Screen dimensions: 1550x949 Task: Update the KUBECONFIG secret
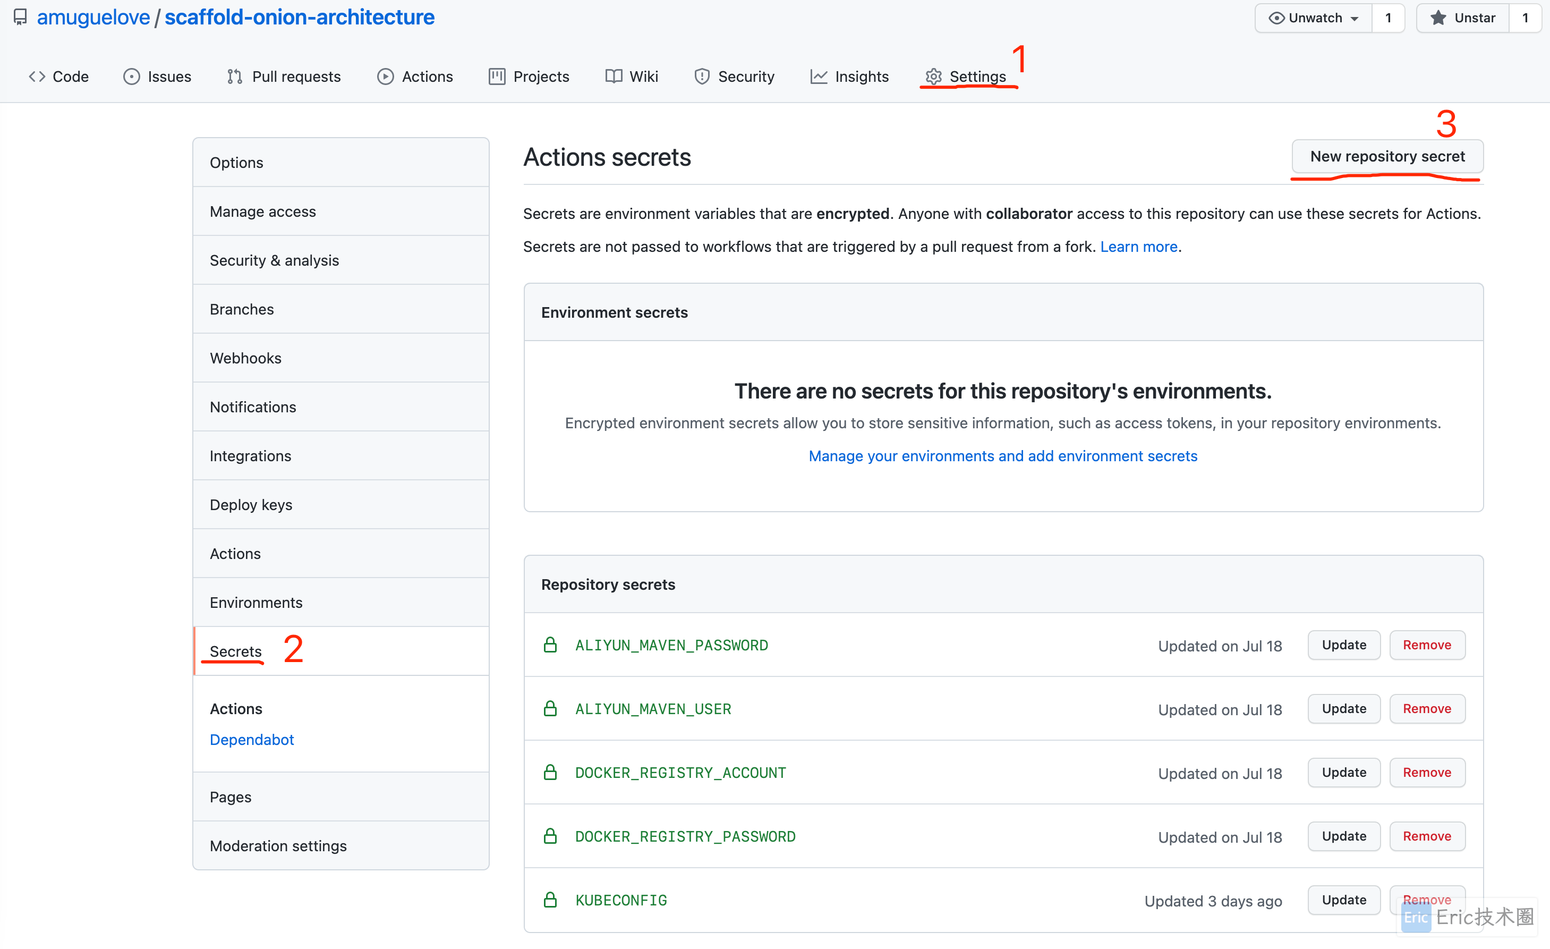[x=1344, y=900]
